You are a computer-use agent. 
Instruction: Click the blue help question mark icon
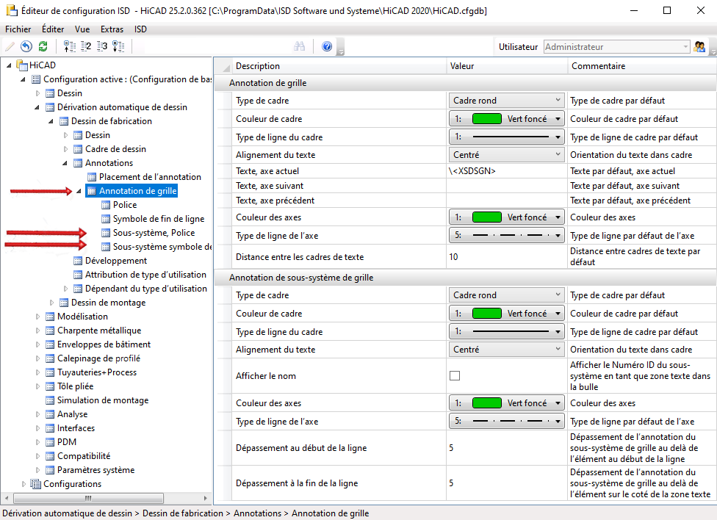(327, 46)
